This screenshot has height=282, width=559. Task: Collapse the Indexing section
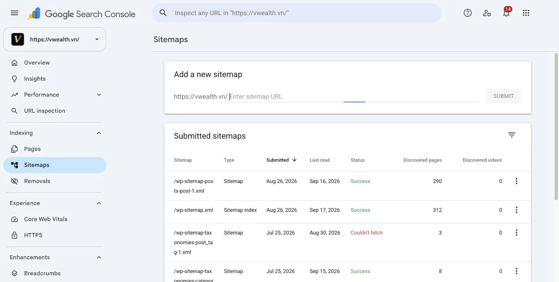click(x=99, y=133)
